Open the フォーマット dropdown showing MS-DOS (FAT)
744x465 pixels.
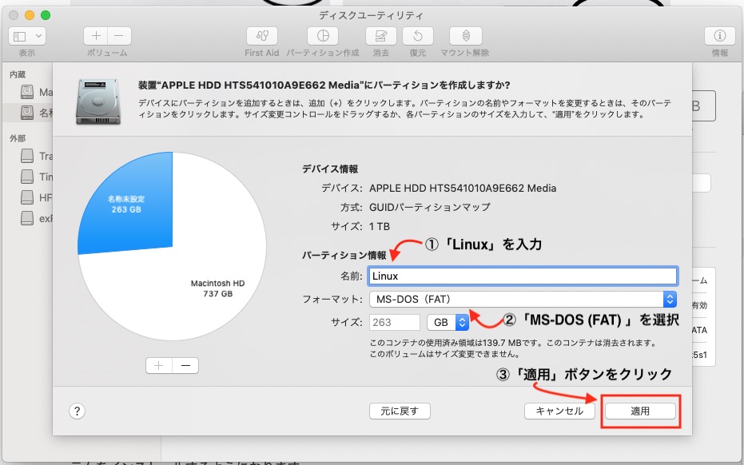point(523,299)
